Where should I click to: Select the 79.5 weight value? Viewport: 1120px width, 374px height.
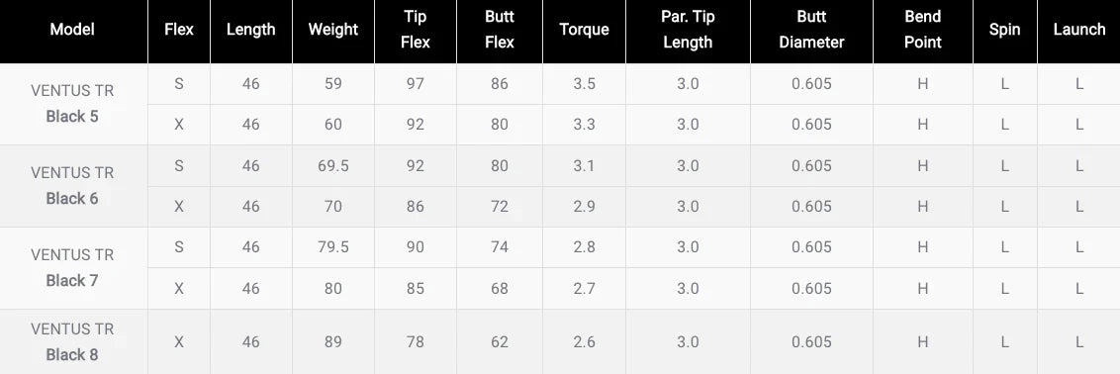tap(333, 247)
